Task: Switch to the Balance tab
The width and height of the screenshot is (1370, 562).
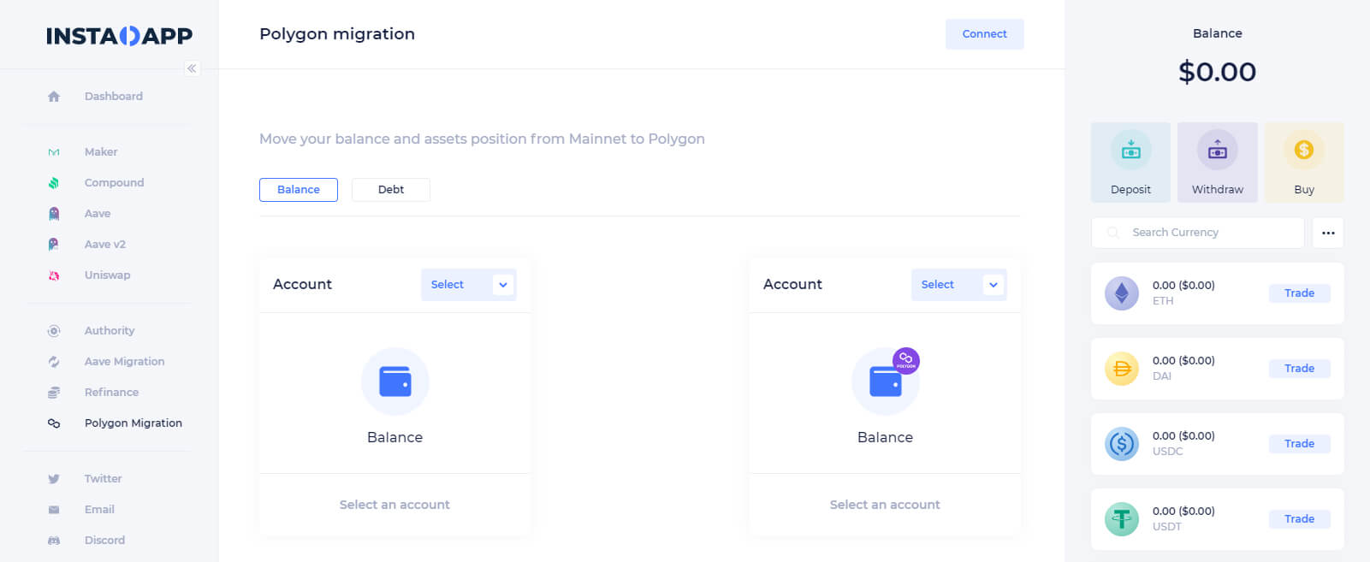Action: (299, 190)
